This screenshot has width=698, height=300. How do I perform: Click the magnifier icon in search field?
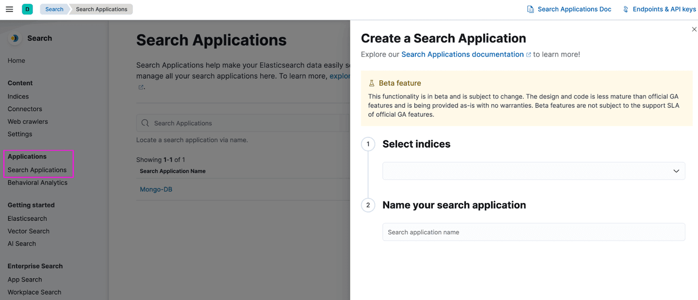coord(145,123)
